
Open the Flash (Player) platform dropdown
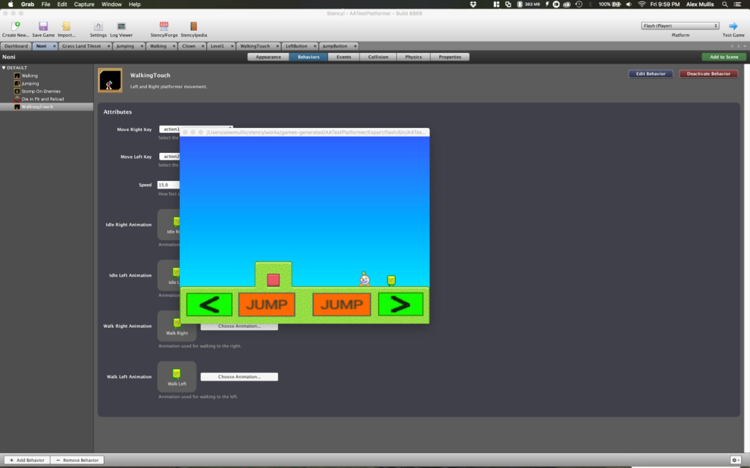tap(680, 26)
